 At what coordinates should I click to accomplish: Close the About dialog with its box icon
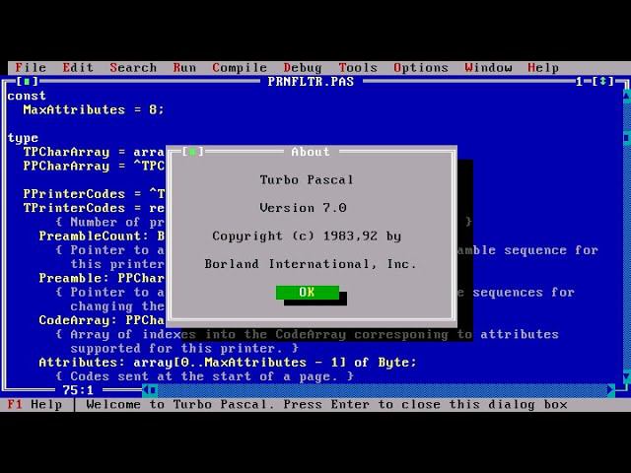(x=193, y=152)
